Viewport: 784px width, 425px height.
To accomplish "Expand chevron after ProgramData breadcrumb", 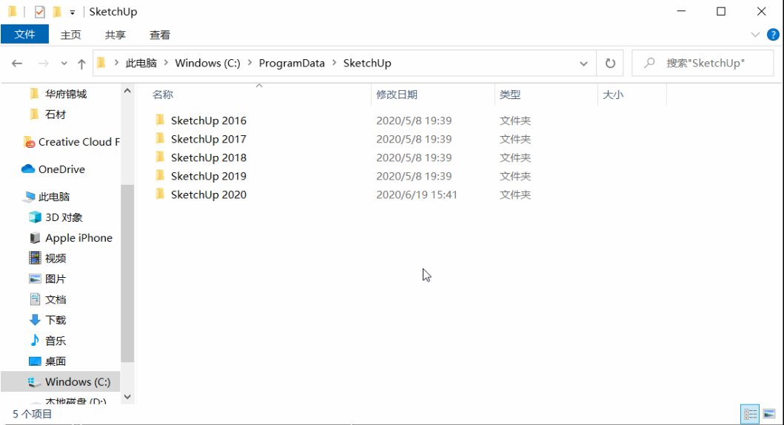I will pos(334,63).
